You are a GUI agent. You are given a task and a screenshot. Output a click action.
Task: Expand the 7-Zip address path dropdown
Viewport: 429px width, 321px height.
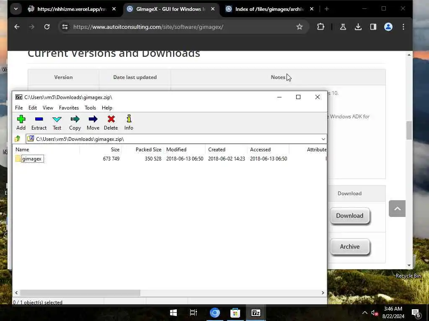pos(323,139)
